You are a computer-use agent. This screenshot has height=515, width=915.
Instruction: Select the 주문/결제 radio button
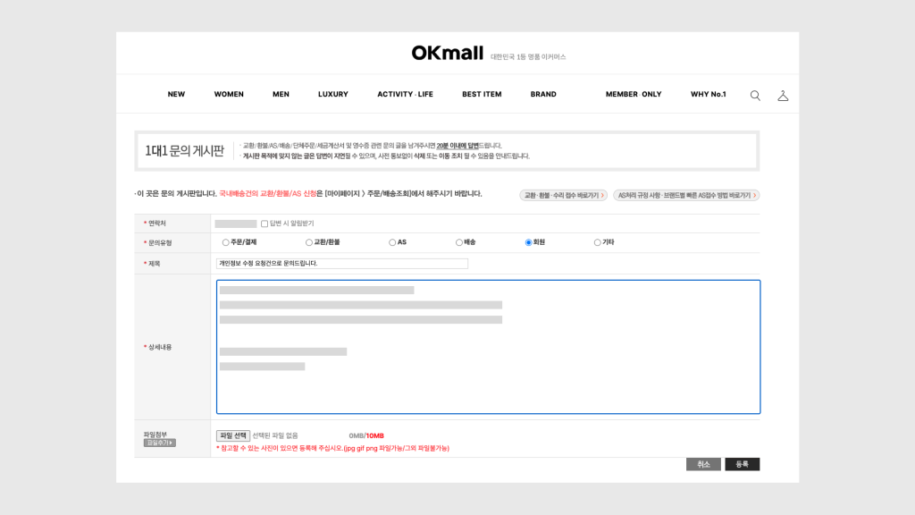(x=226, y=242)
